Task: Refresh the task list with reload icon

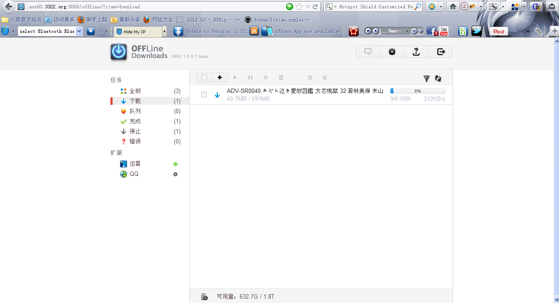Action: (438, 78)
